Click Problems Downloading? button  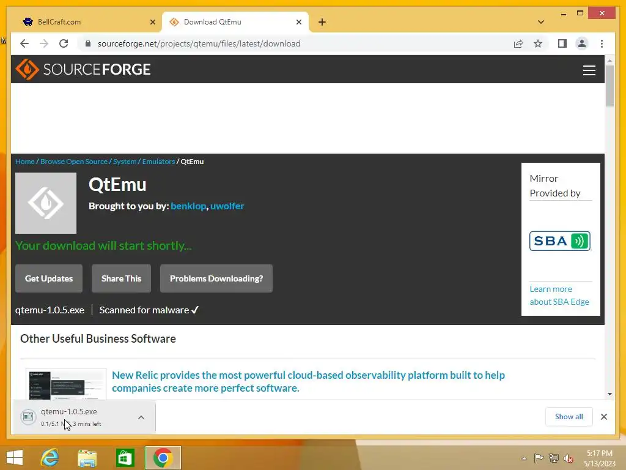click(x=216, y=278)
